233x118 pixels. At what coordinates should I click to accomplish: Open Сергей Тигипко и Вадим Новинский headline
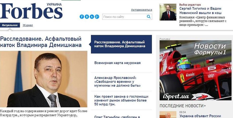[x=201, y=11]
